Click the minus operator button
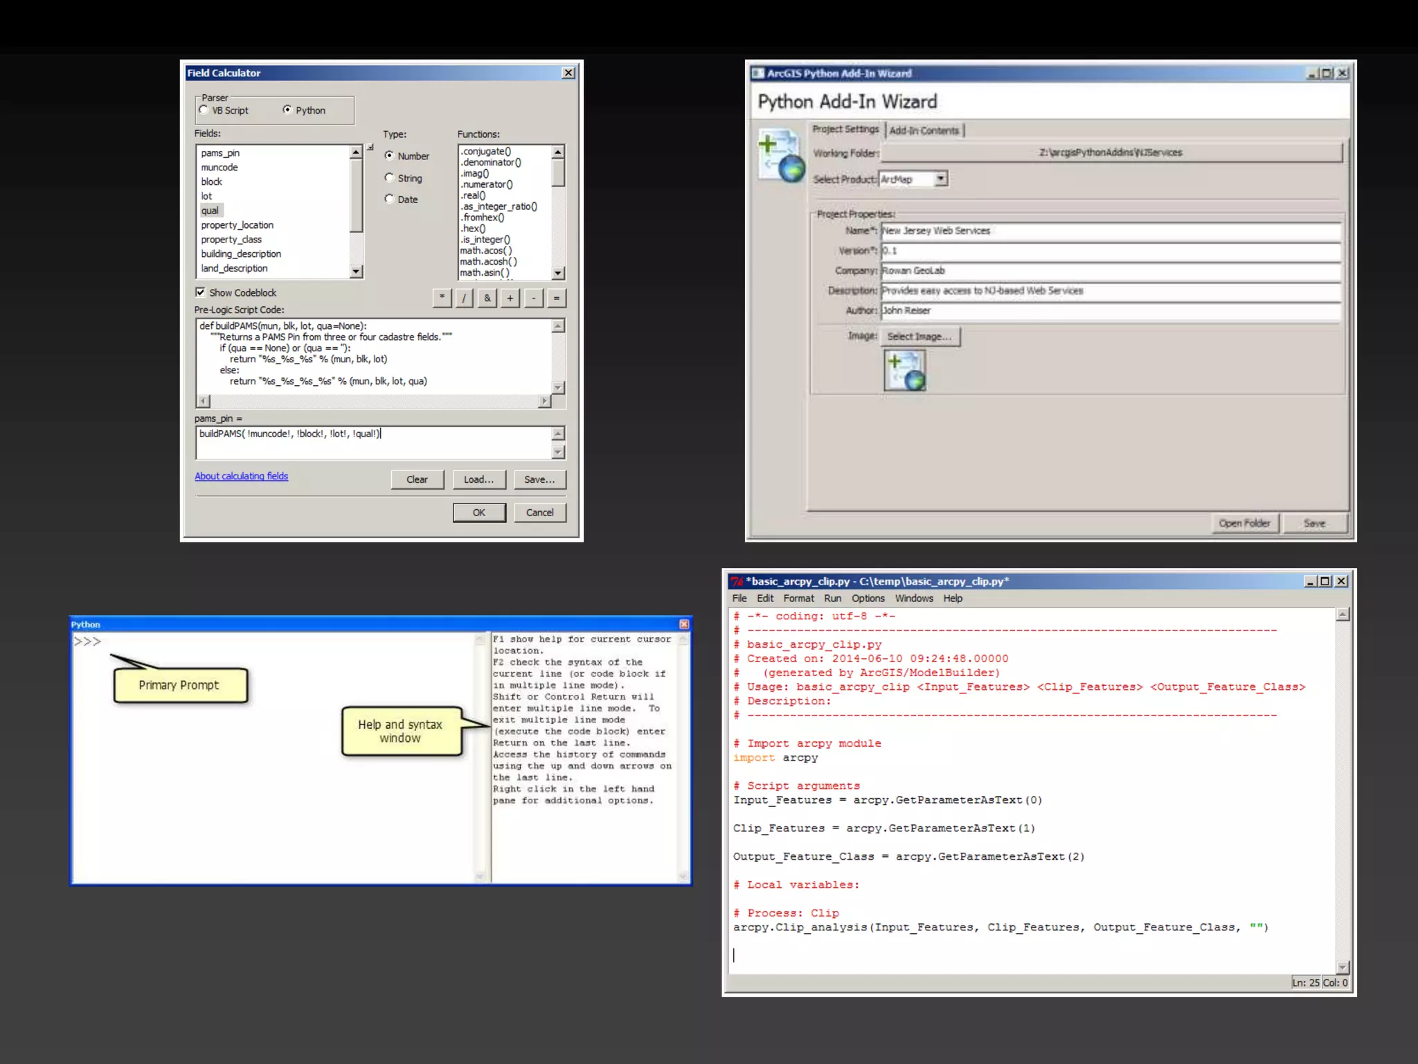Image resolution: width=1418 pixels, height=1064 pixels. coord(533,298)
